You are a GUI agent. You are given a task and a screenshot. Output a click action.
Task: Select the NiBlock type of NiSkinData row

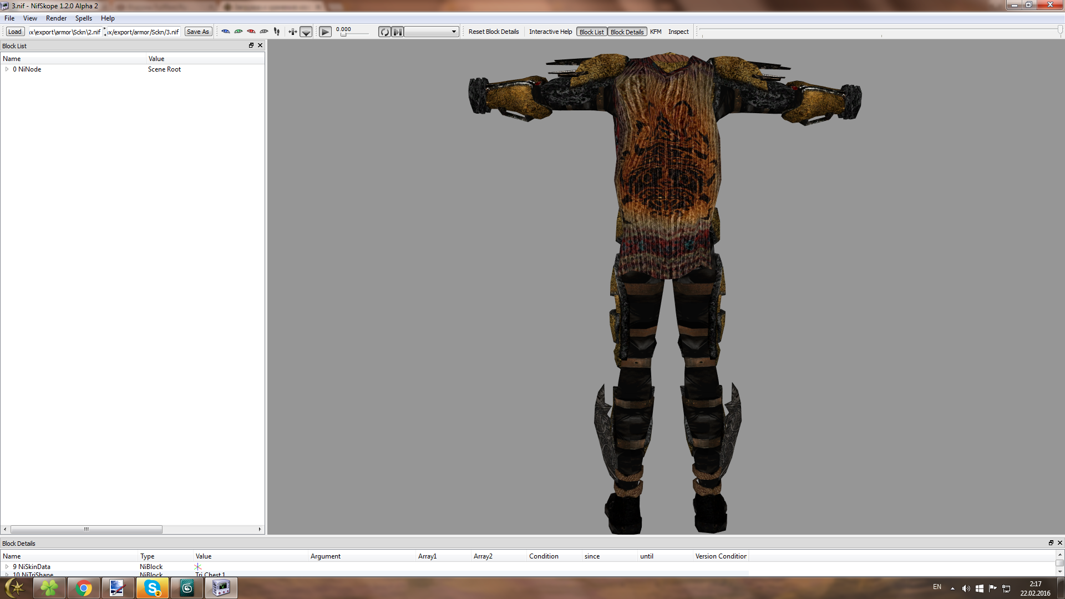pos(151,567)
